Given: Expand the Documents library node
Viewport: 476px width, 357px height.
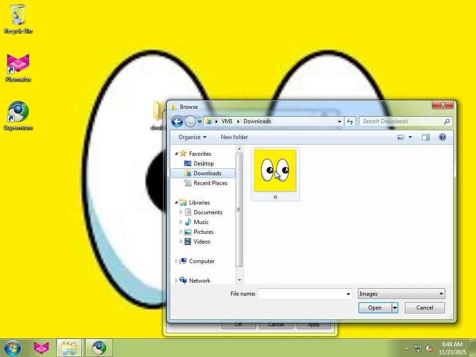Looking at the screenshot, I should click(x=181, y=212).
